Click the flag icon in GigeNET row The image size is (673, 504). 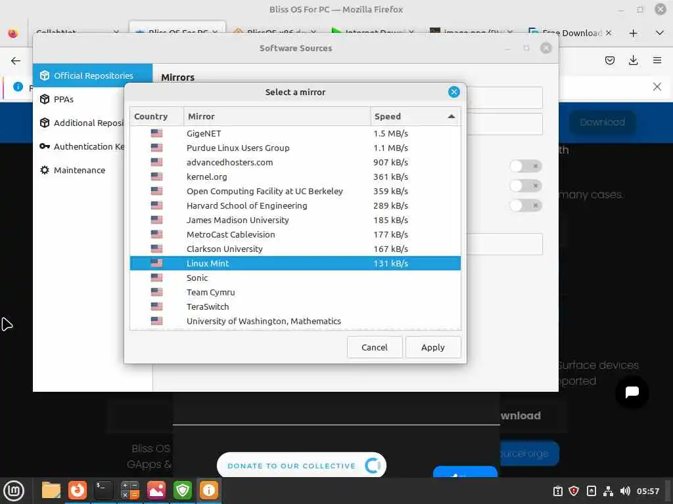[x=156, y=133]
